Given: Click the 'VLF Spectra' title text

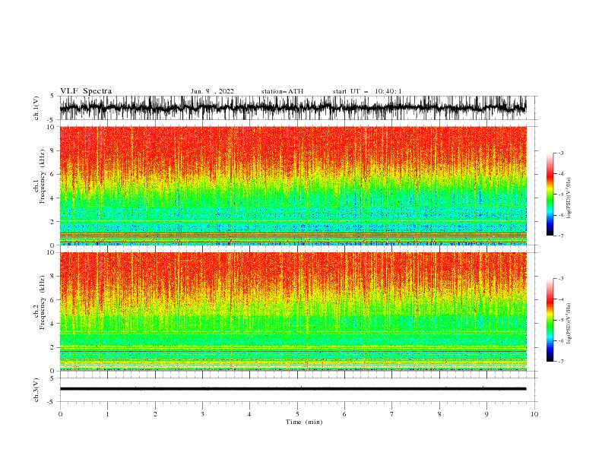Looking at the screenshot, I should pyautogui.click(x=86, y=91).
